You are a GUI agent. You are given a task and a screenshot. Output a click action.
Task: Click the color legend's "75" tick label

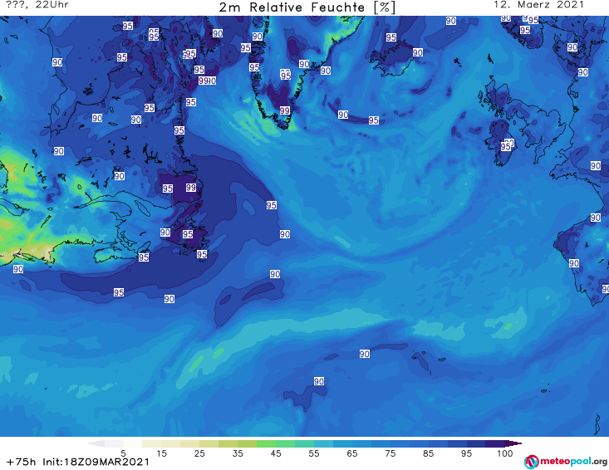(x=390, y=453)
